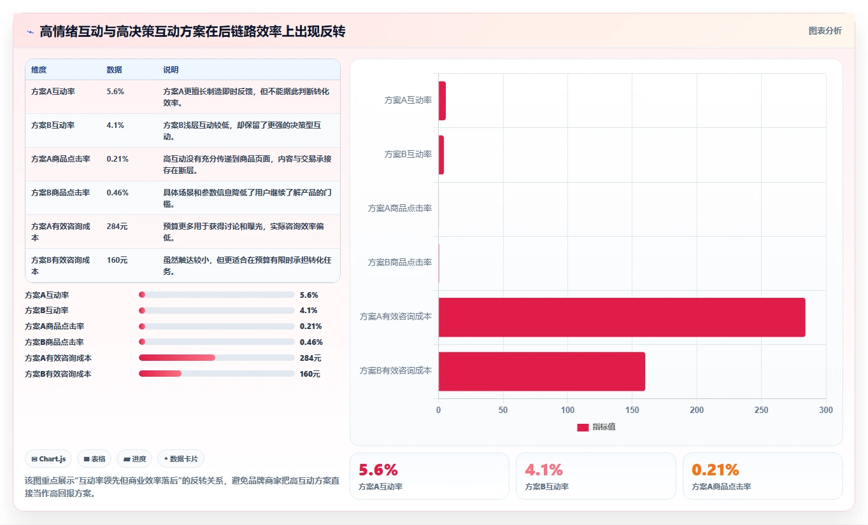Click the 方案B有效咨询成本 chart bar
Image resolution: width=868 pixels, height=525 pixels.
point(542,371)
